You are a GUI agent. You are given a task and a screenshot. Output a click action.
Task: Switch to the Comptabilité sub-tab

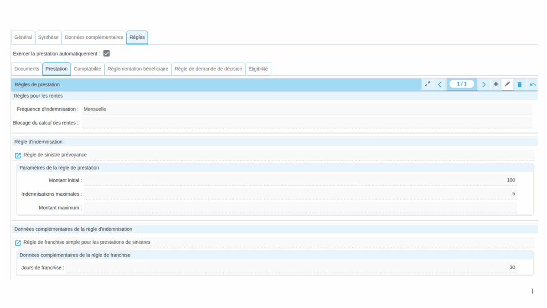[88, 69]
